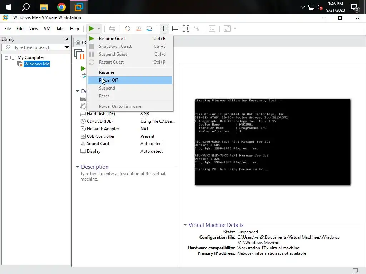Open USB Controller device settings
The height and width of the screenshot is (274, 366).
click(x=100, y=136)
